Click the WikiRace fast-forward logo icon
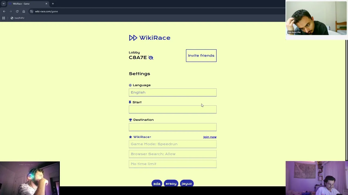 tap(133, 38)
